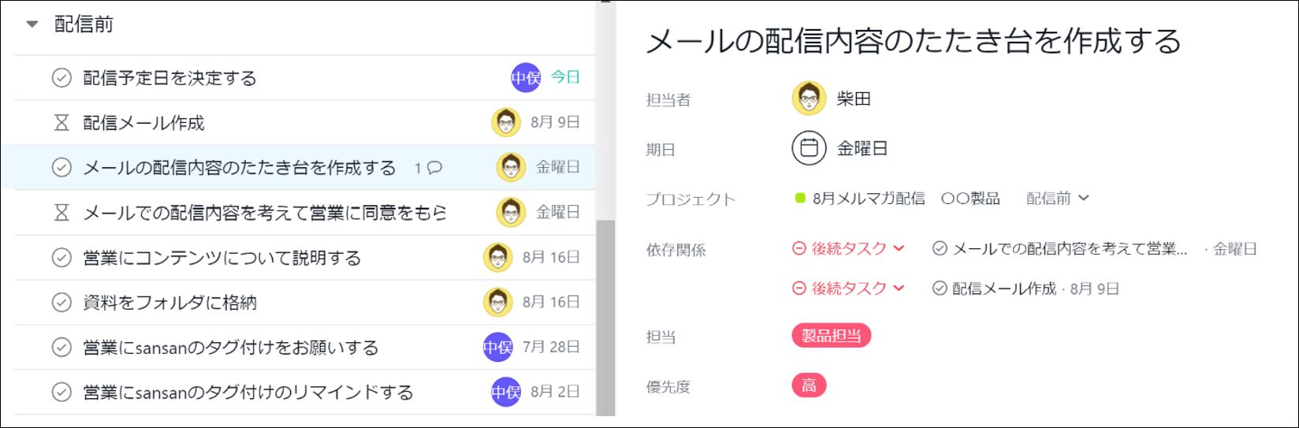Open the comment bubble icon on selected task
Viewport: 1299px width, 428px height.
click(434, 168)
